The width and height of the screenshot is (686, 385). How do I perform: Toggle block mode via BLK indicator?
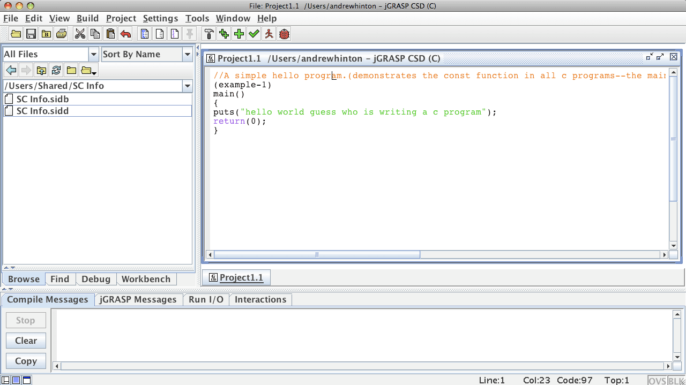674,380
